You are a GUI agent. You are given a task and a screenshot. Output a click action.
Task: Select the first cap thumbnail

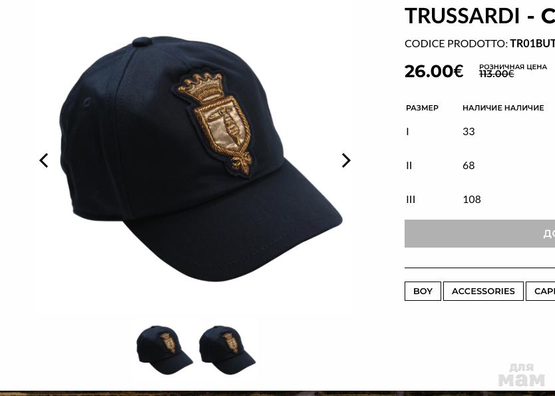[164, 349]
